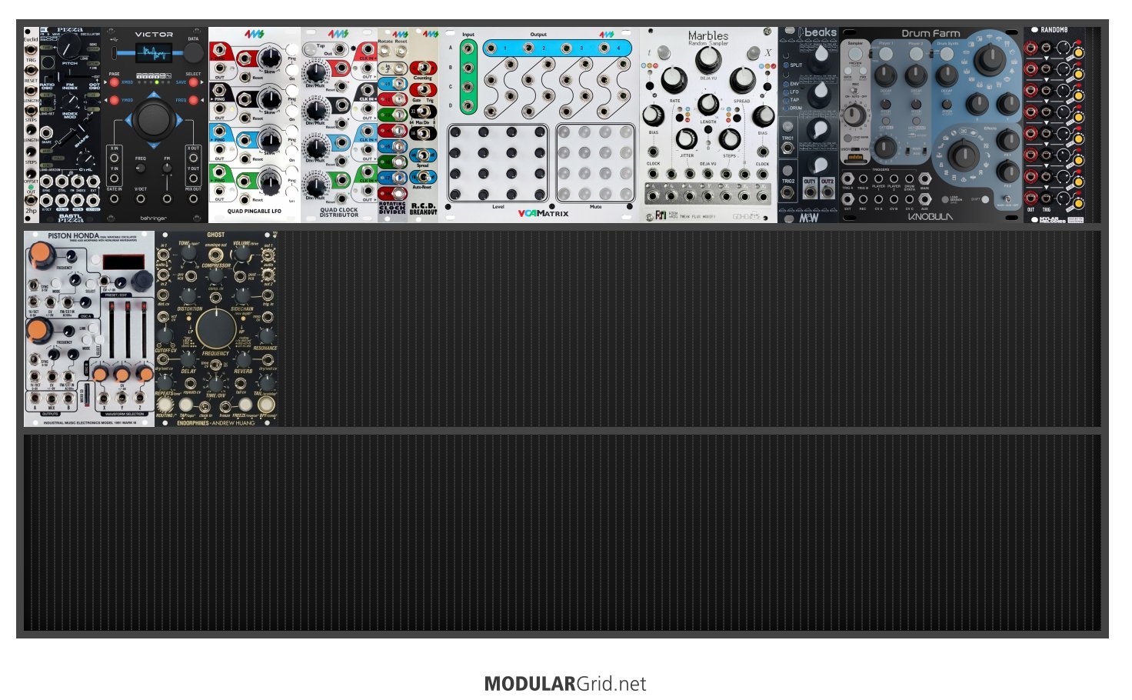This screenshot has height=700, width=1132.
Task: Click the GATE IN jack on Victor
Action: (115, 199)
